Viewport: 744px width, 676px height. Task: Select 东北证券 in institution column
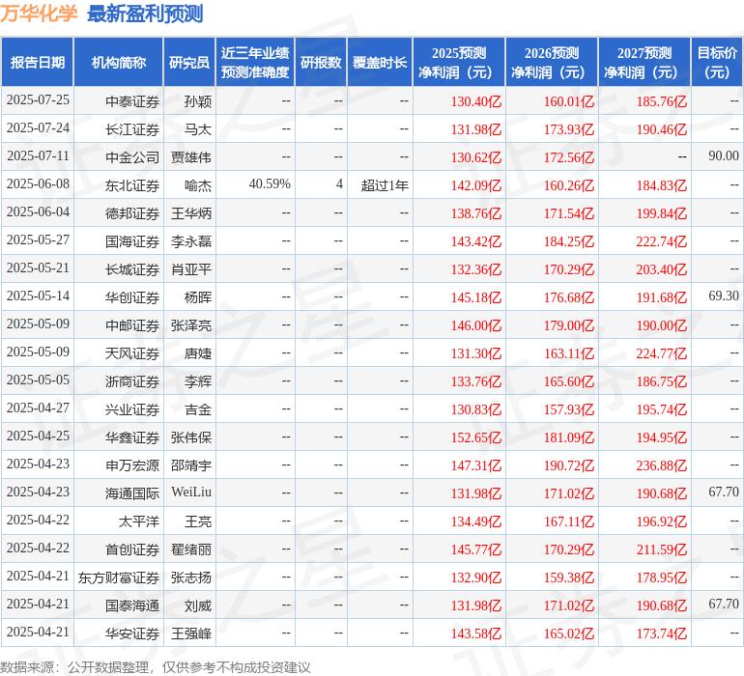coord(132,184)
